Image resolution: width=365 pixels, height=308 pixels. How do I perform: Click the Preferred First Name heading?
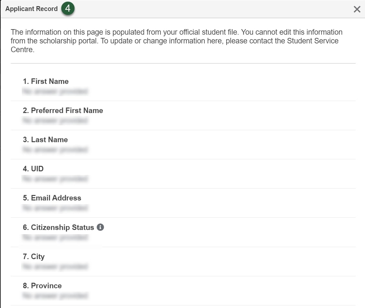tap(63, 110)
